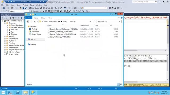Click the Search Backup field
This screenshot has width=170, height=95.
coord(109,22)
